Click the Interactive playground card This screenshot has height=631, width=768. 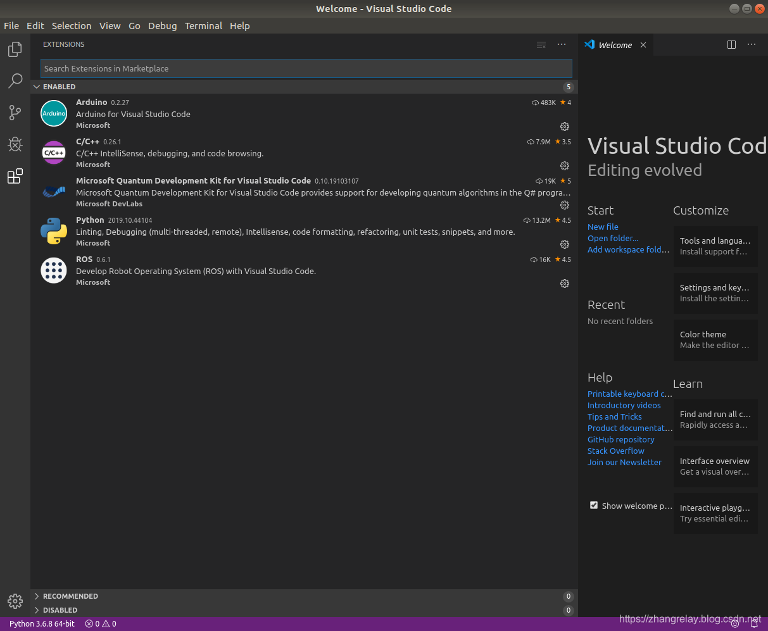click(x=715, y=513)
